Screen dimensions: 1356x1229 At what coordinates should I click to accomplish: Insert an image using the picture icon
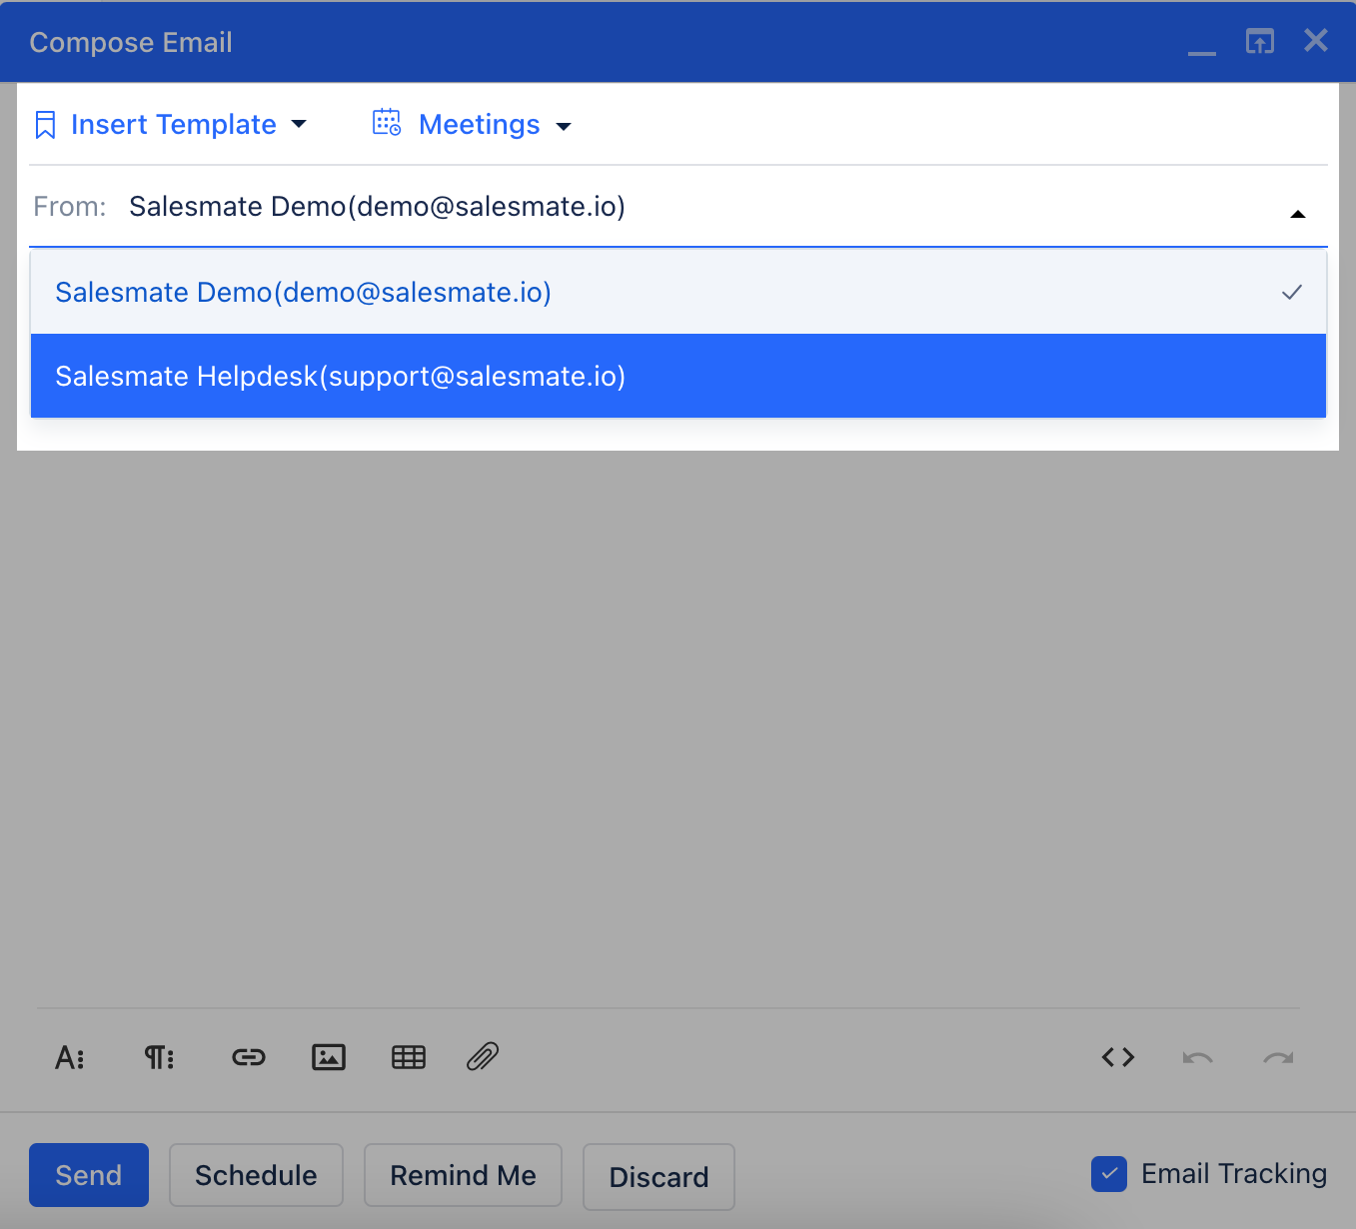pyautogui.click(x=329, y=1057)
